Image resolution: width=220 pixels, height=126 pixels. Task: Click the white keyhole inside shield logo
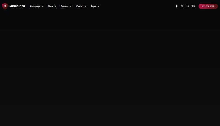click(5, 6)
